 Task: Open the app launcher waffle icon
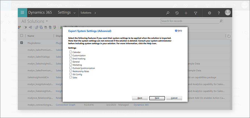[x=22, y=12]
